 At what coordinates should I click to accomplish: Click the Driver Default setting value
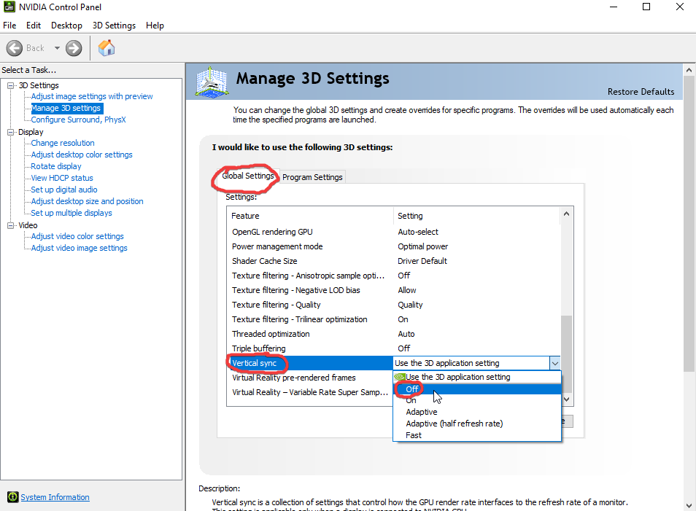coord(422,261)
